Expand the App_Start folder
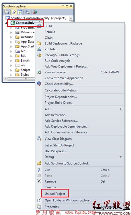The width and height of the screenshot is (131, 215). pos(11,47)
